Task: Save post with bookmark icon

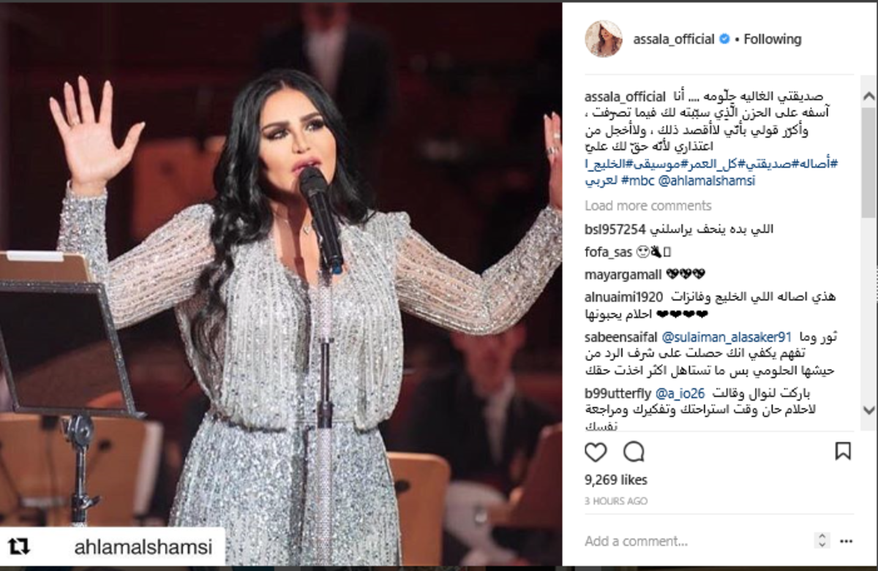Action: pos(843,451)
